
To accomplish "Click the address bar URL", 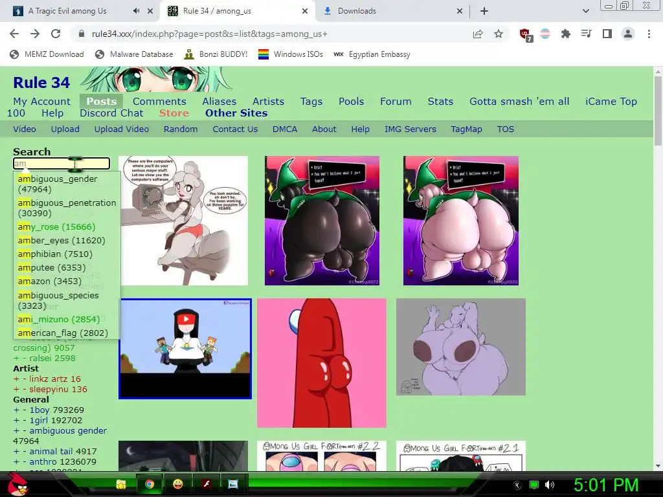I will pyautogui.click(x=209, y=34).
